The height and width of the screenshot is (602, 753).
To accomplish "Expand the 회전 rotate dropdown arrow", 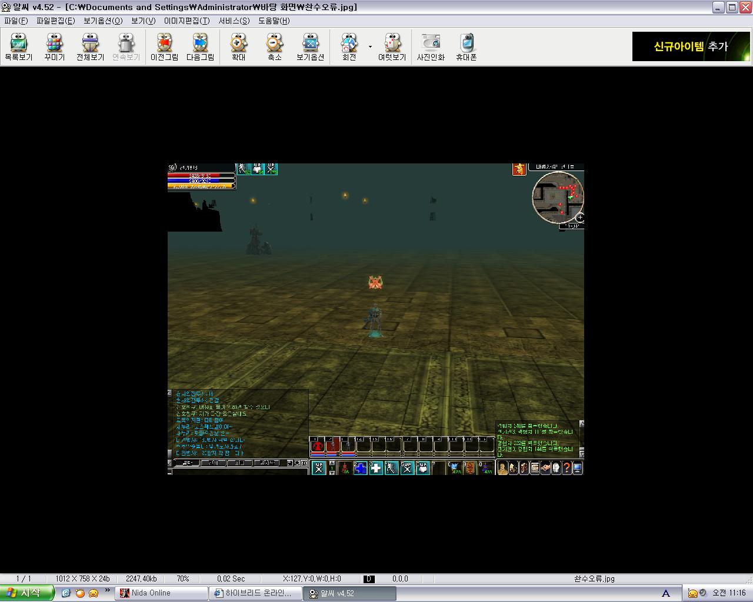I will [x=370, y=46].
